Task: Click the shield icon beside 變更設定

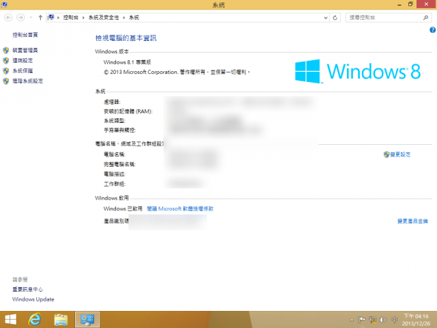Action: click(x=386, y=154)
